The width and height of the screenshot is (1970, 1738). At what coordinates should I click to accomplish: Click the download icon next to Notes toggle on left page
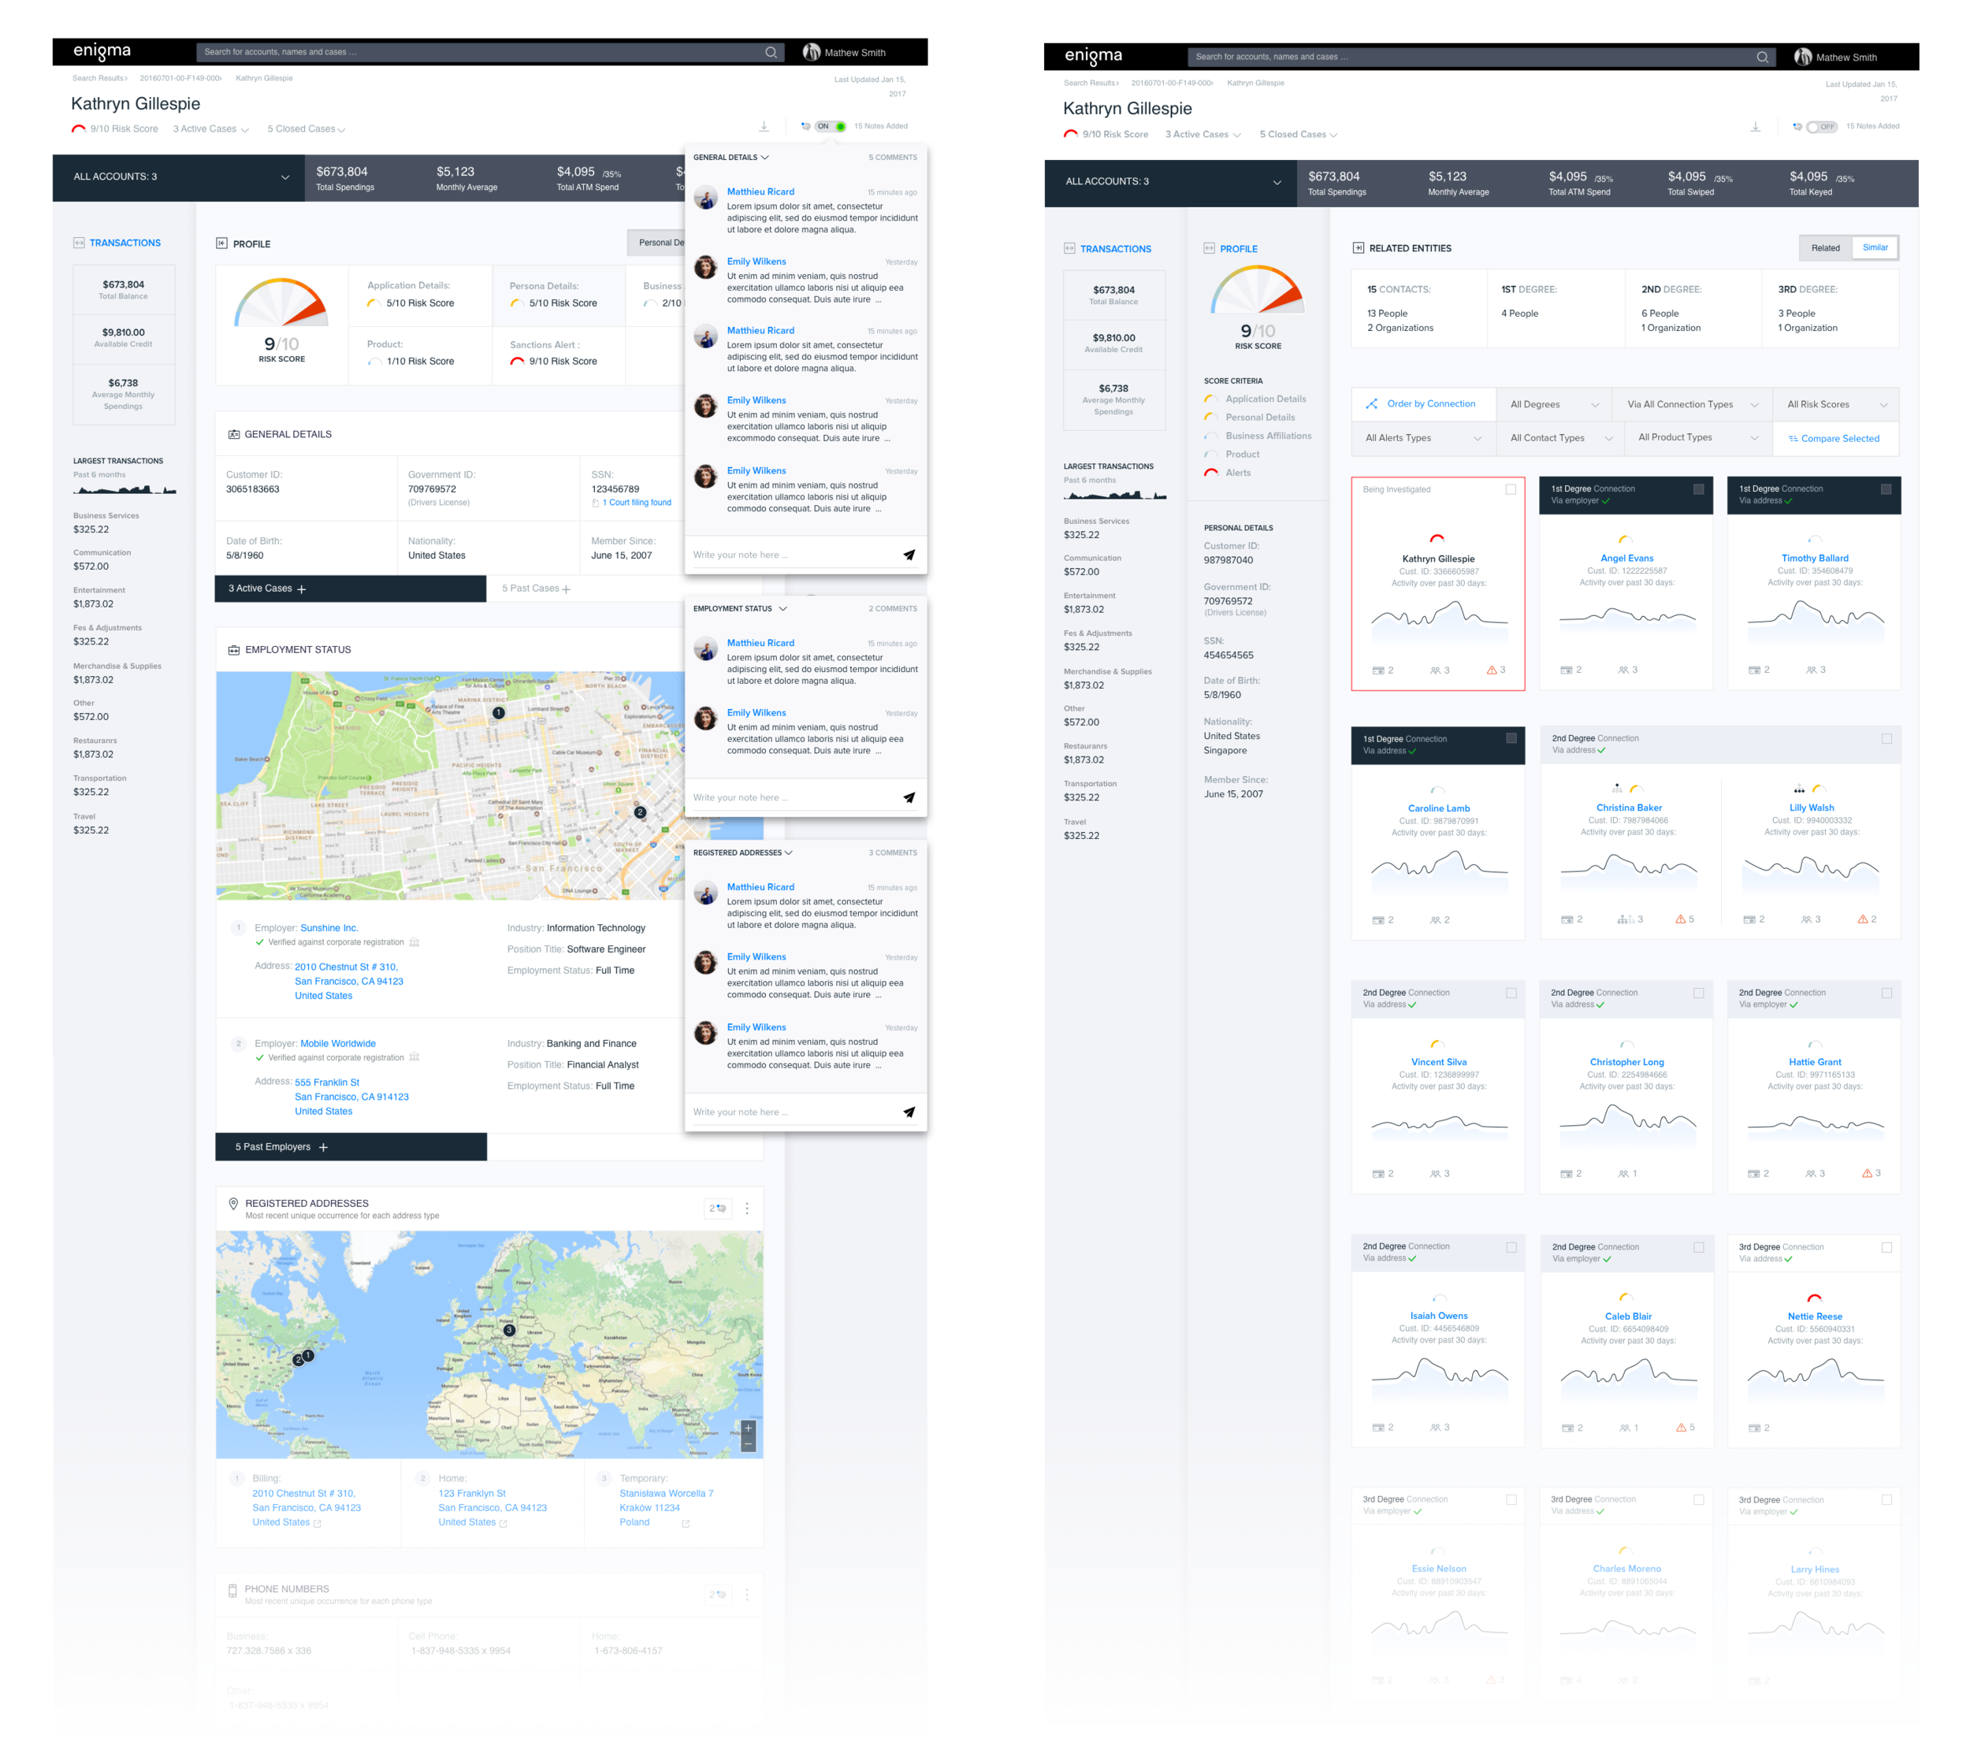(764, 126)
